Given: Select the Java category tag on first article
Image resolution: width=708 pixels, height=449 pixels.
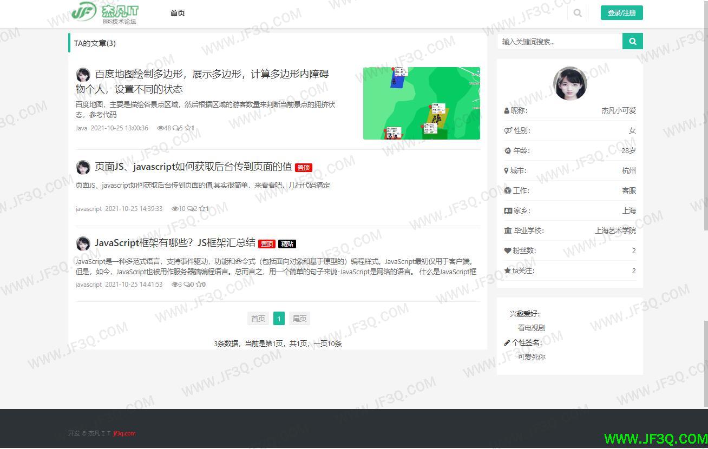Looking at the screenshot, I should tap(81, 128).
